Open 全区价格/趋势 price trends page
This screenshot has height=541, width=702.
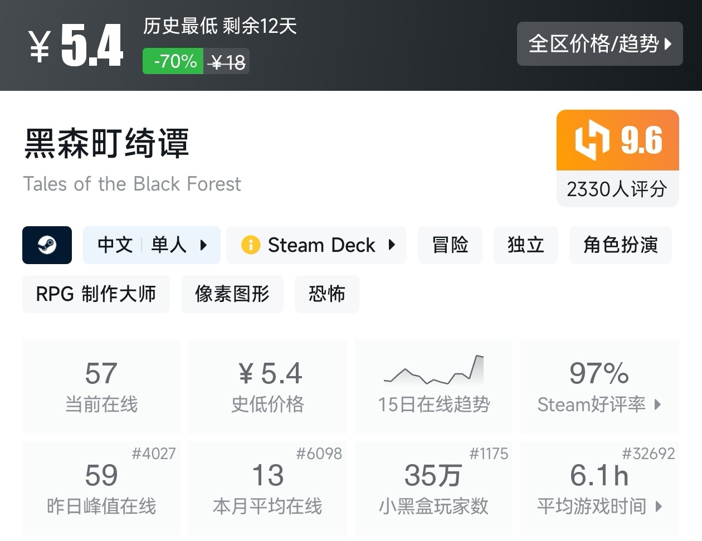click(x=599, y=44)
